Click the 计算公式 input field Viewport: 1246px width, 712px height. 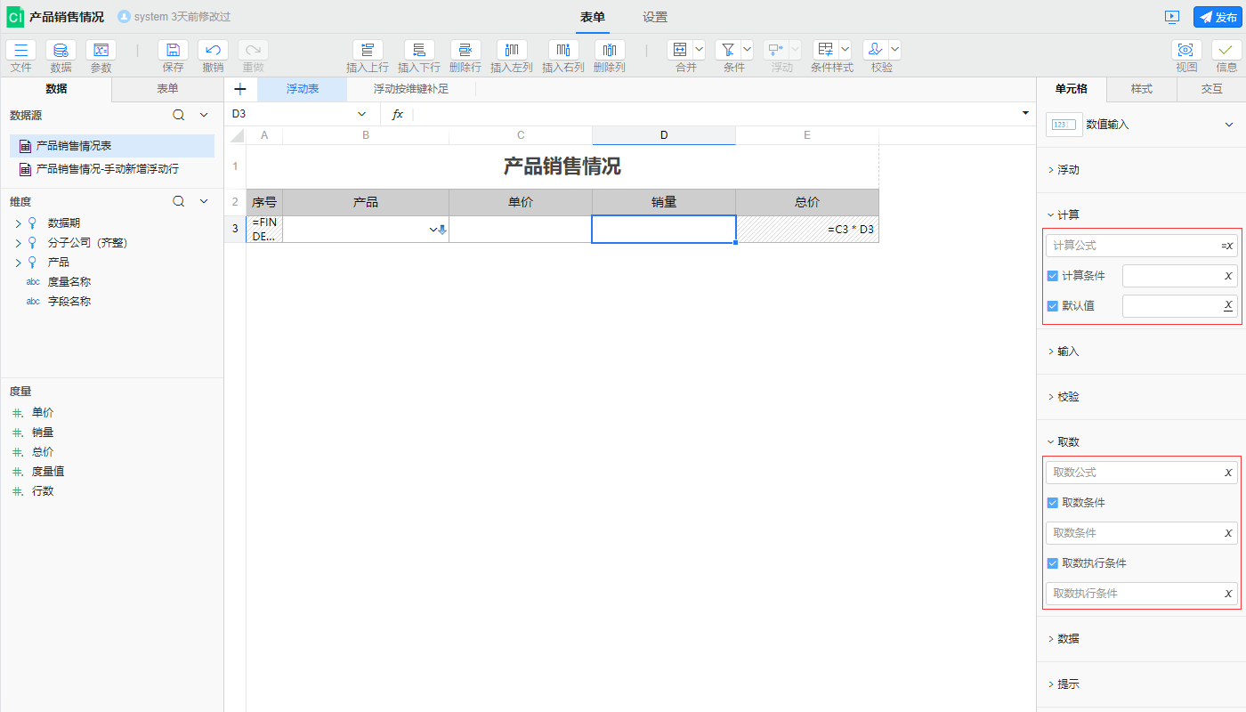[1130, 246]
